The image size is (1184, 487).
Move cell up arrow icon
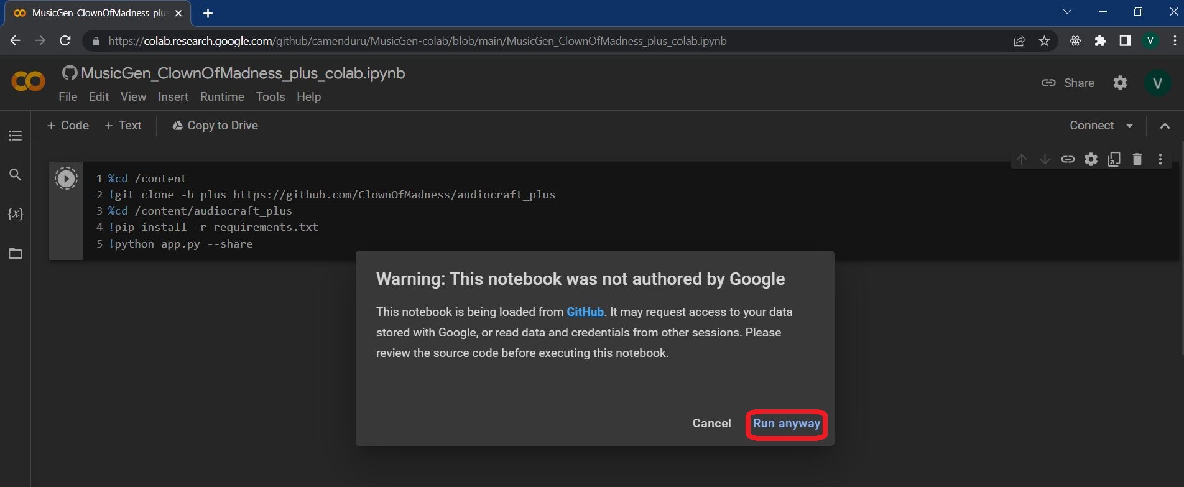click(1021, 159)
